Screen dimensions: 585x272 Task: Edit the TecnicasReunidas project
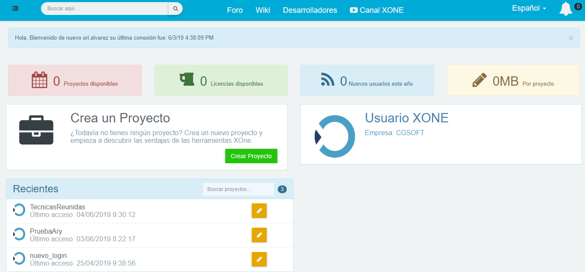click(x=259, y=211)
